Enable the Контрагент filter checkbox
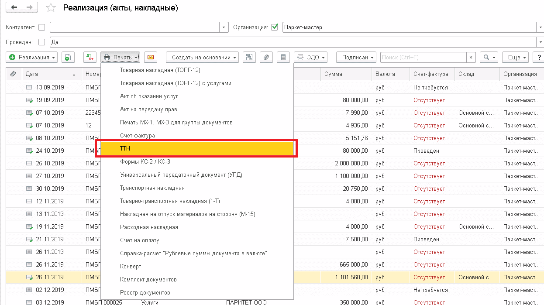Screen dimensions: 544x305 (x=42, y=27)
